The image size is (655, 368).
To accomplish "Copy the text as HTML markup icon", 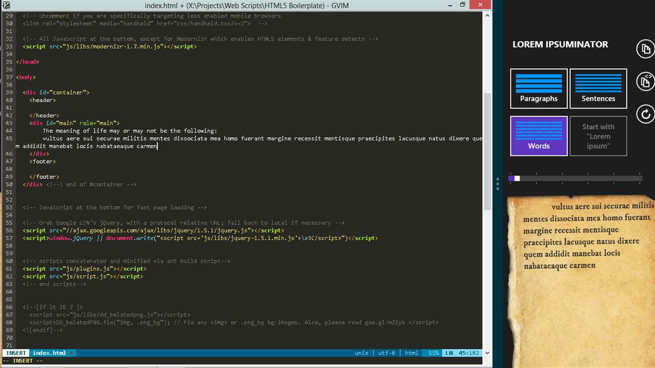I will [645, 81].
